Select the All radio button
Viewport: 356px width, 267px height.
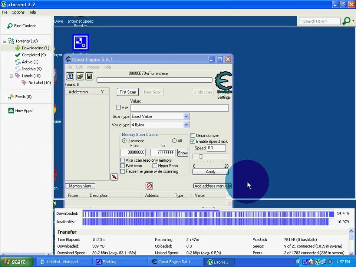point(174,141)
